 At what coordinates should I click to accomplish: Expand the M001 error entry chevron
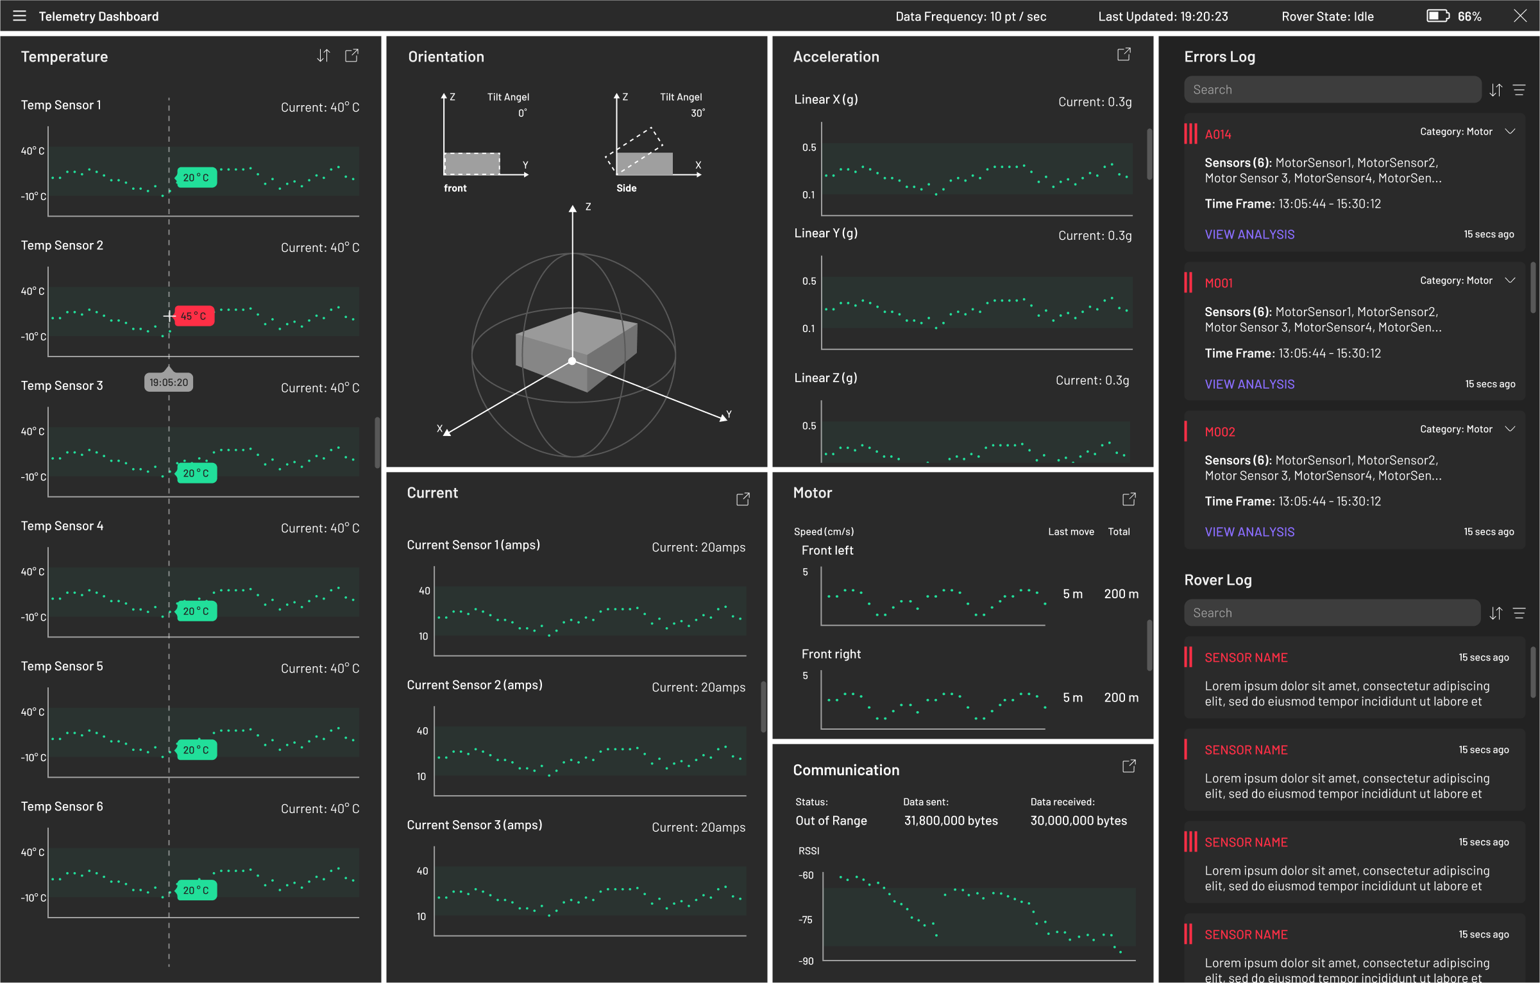coord(1510,280)
